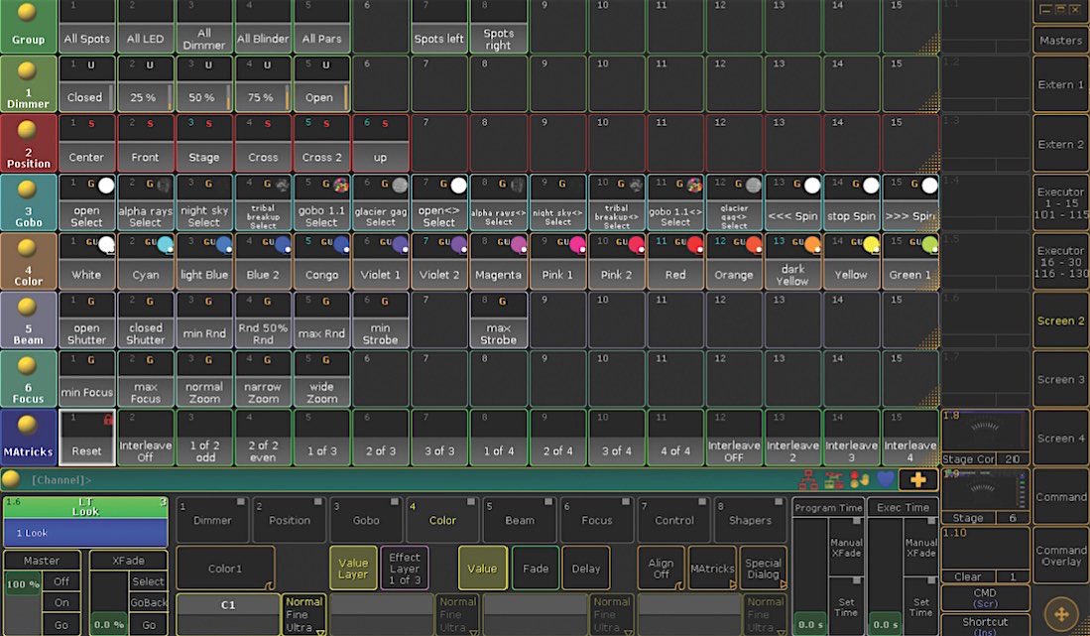Switch to the Shapers preset type tab
The image size is (1090, 636).
[x=750, y=519]
